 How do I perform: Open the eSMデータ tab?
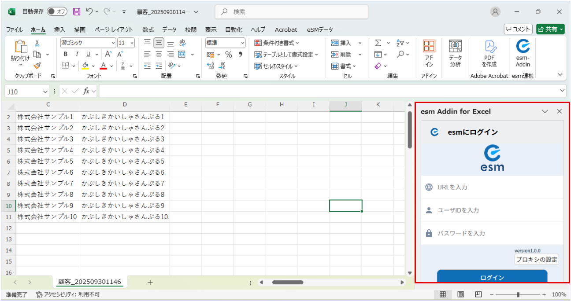pos(320,29)
